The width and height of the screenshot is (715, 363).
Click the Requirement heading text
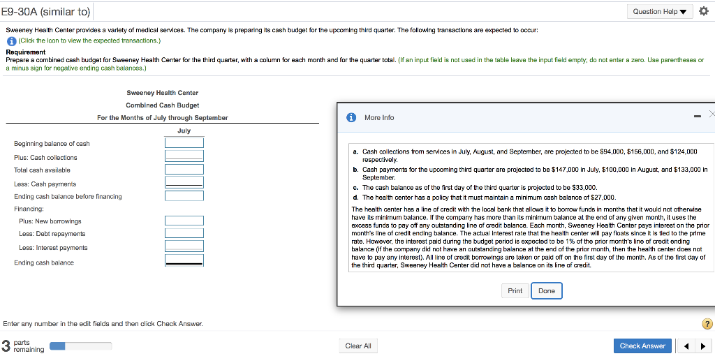pos(26,52)
